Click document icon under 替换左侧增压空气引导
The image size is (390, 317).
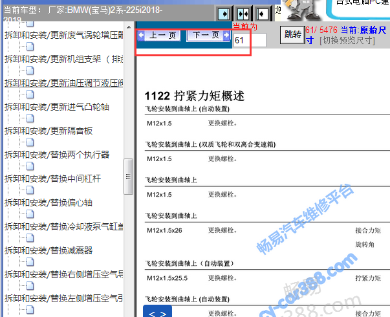click(30, 310)
